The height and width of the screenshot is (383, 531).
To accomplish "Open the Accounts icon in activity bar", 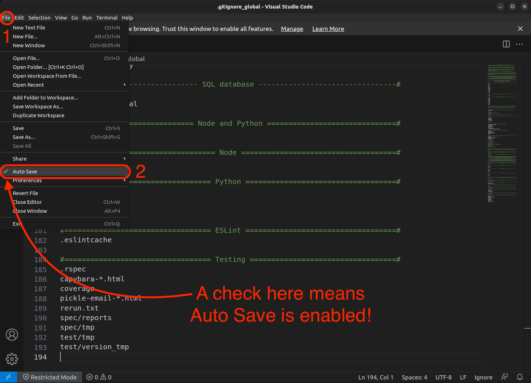I will point(12,335).
